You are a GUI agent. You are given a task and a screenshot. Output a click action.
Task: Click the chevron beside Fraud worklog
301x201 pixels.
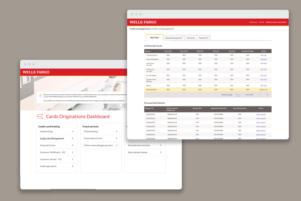116,132
